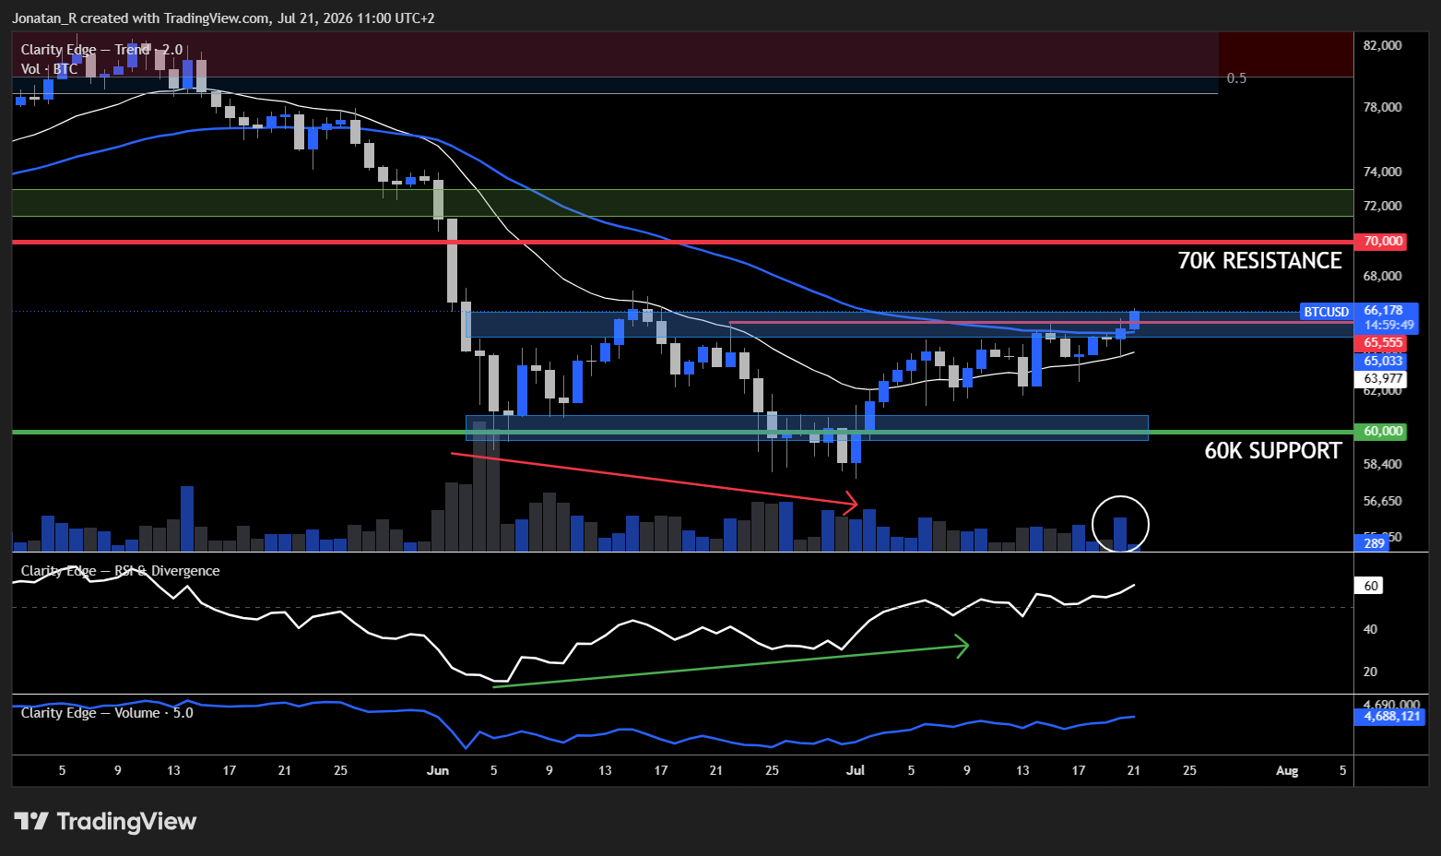The image size is (1441, 856).
Task: Select the blue 65,033 moving average tag
Action: (x=1383, y=361)
